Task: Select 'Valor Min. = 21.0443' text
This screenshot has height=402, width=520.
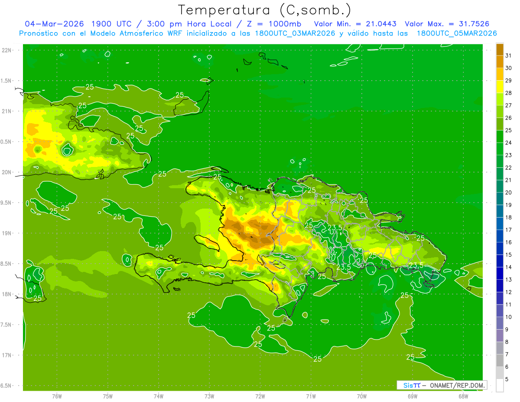Action: (x=355, y=24)
